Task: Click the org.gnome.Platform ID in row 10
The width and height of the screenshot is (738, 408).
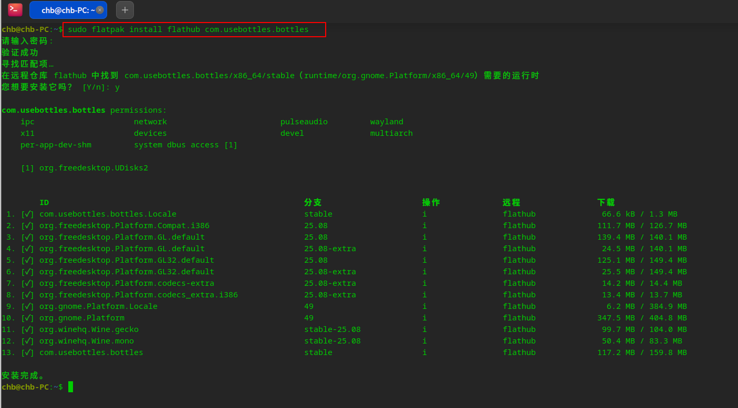Action: 82,318
